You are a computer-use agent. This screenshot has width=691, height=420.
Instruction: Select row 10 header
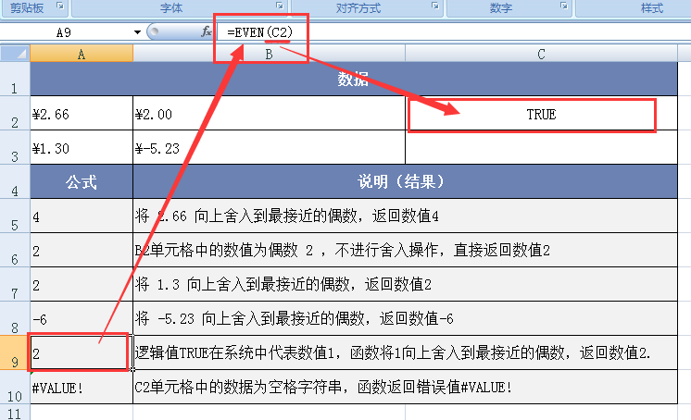click(x=15, y=388)
